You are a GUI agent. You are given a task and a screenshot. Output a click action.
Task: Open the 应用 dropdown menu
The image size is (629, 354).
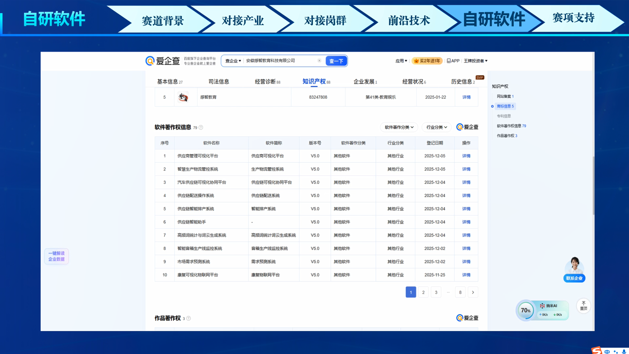point(401,61)
